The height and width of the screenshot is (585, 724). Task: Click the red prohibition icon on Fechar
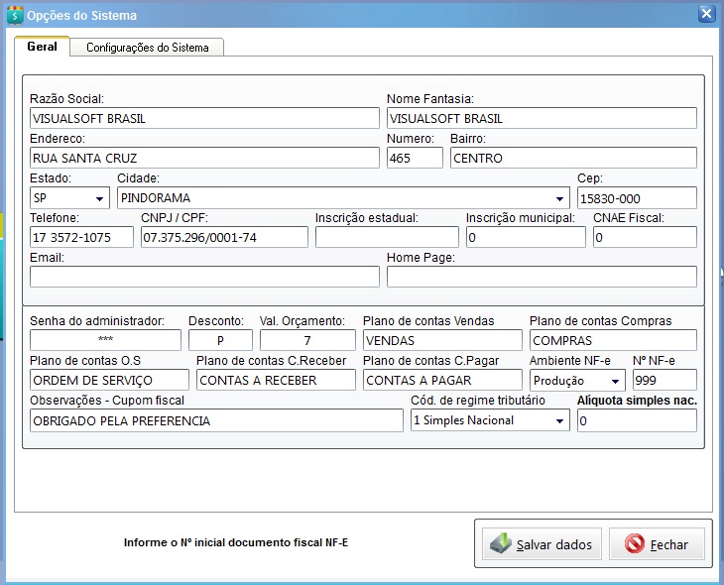tap(635, 544)
